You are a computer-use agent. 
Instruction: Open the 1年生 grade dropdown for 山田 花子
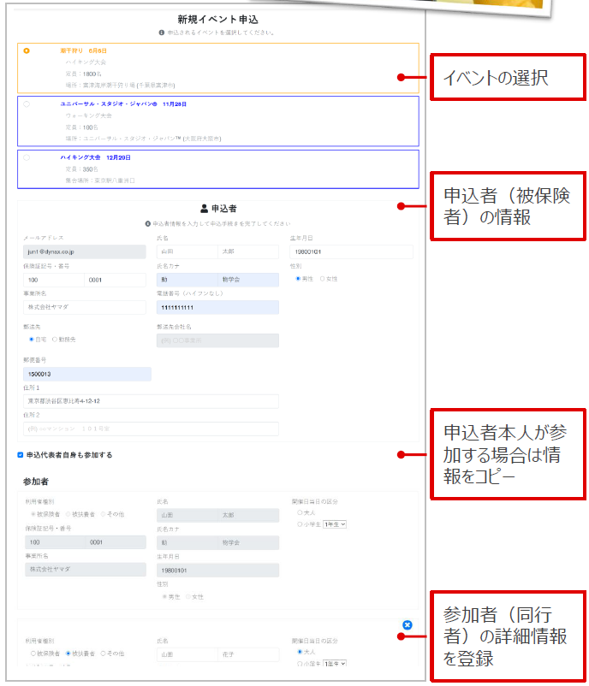tap(335, 664)
